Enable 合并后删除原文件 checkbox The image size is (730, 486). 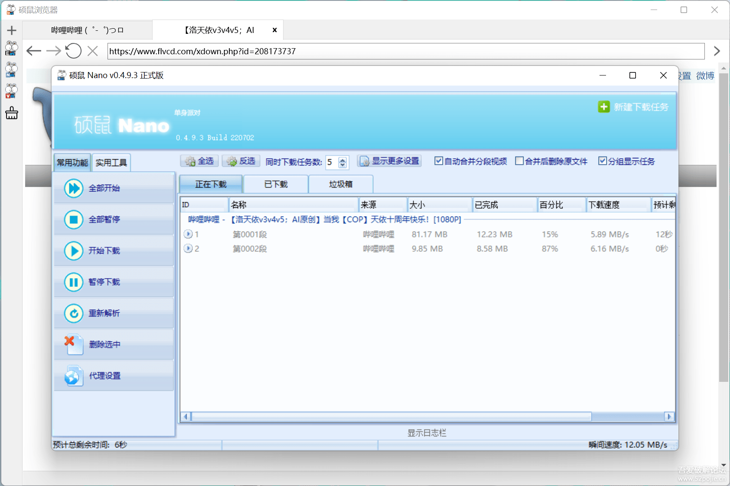[x=551, y=161]
